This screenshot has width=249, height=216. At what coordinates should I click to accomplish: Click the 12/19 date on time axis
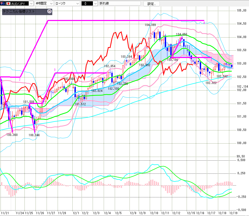[x=233, y=213]
